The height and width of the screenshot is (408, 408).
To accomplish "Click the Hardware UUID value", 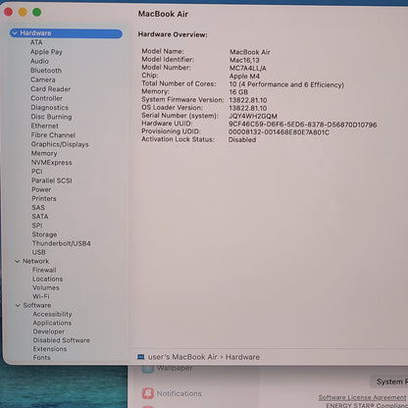I will click(302, 125).
